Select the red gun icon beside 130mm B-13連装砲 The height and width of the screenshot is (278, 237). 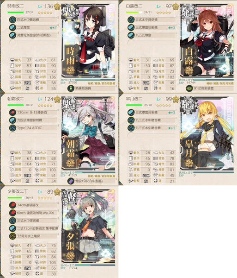click(x=12, y=113)
